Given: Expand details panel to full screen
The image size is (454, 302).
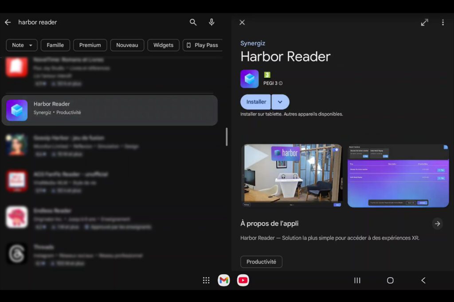Looking at the screenshot, I should tap(424, 23).
